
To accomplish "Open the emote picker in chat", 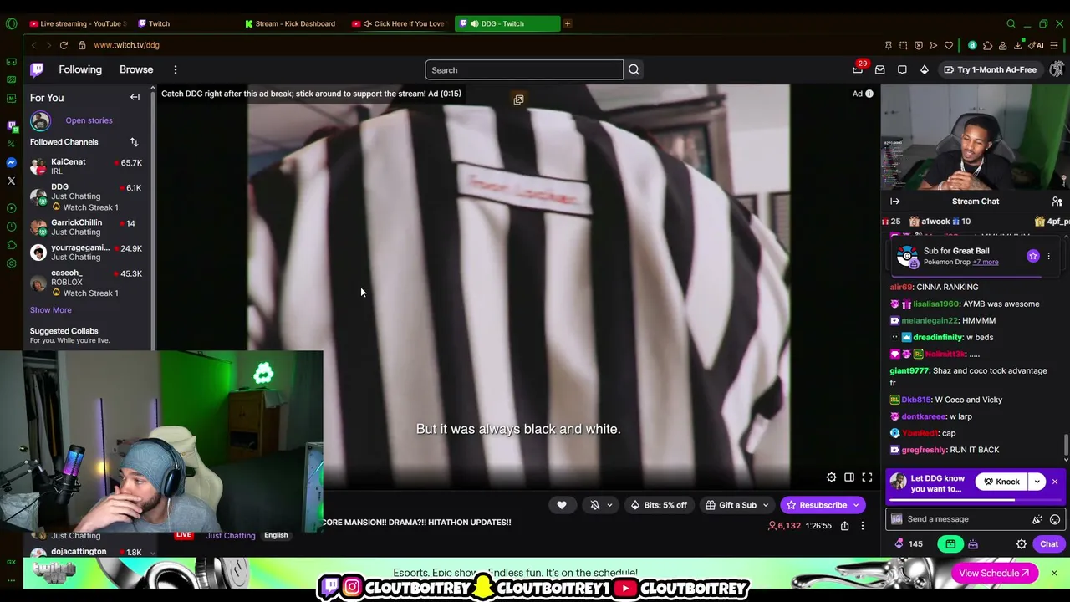I will [x=1055, y=519].
